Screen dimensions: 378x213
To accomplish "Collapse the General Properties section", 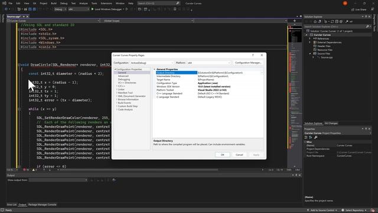I will [155, 69].
